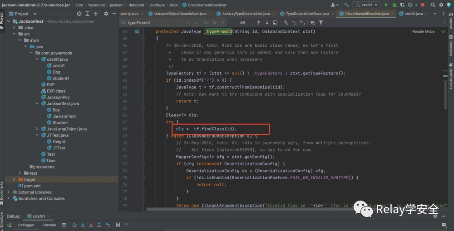Toggle multiline search mode icon

(313, 23)
